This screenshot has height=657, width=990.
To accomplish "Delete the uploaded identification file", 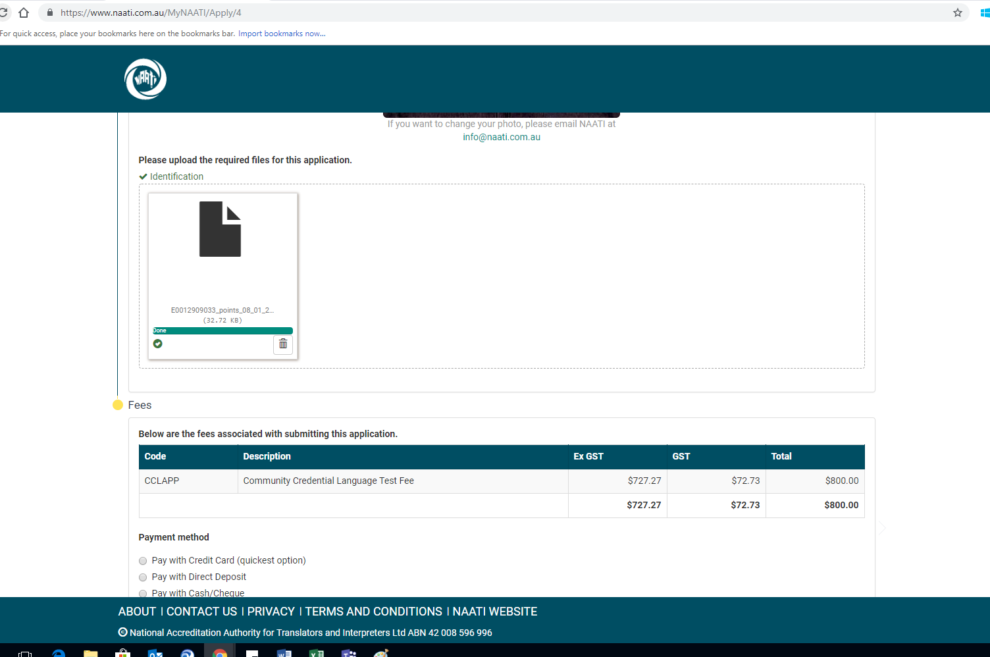I will (x=283, y=344).
